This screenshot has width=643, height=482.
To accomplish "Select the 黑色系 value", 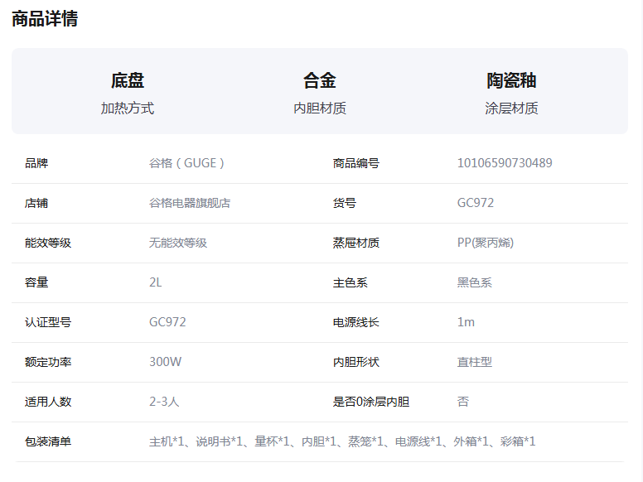I will click(475, 282).
